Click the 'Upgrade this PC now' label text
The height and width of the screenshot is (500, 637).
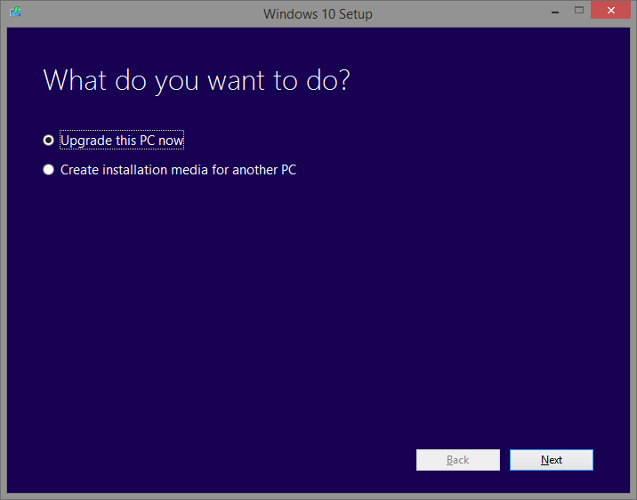[x=122, y=141]
